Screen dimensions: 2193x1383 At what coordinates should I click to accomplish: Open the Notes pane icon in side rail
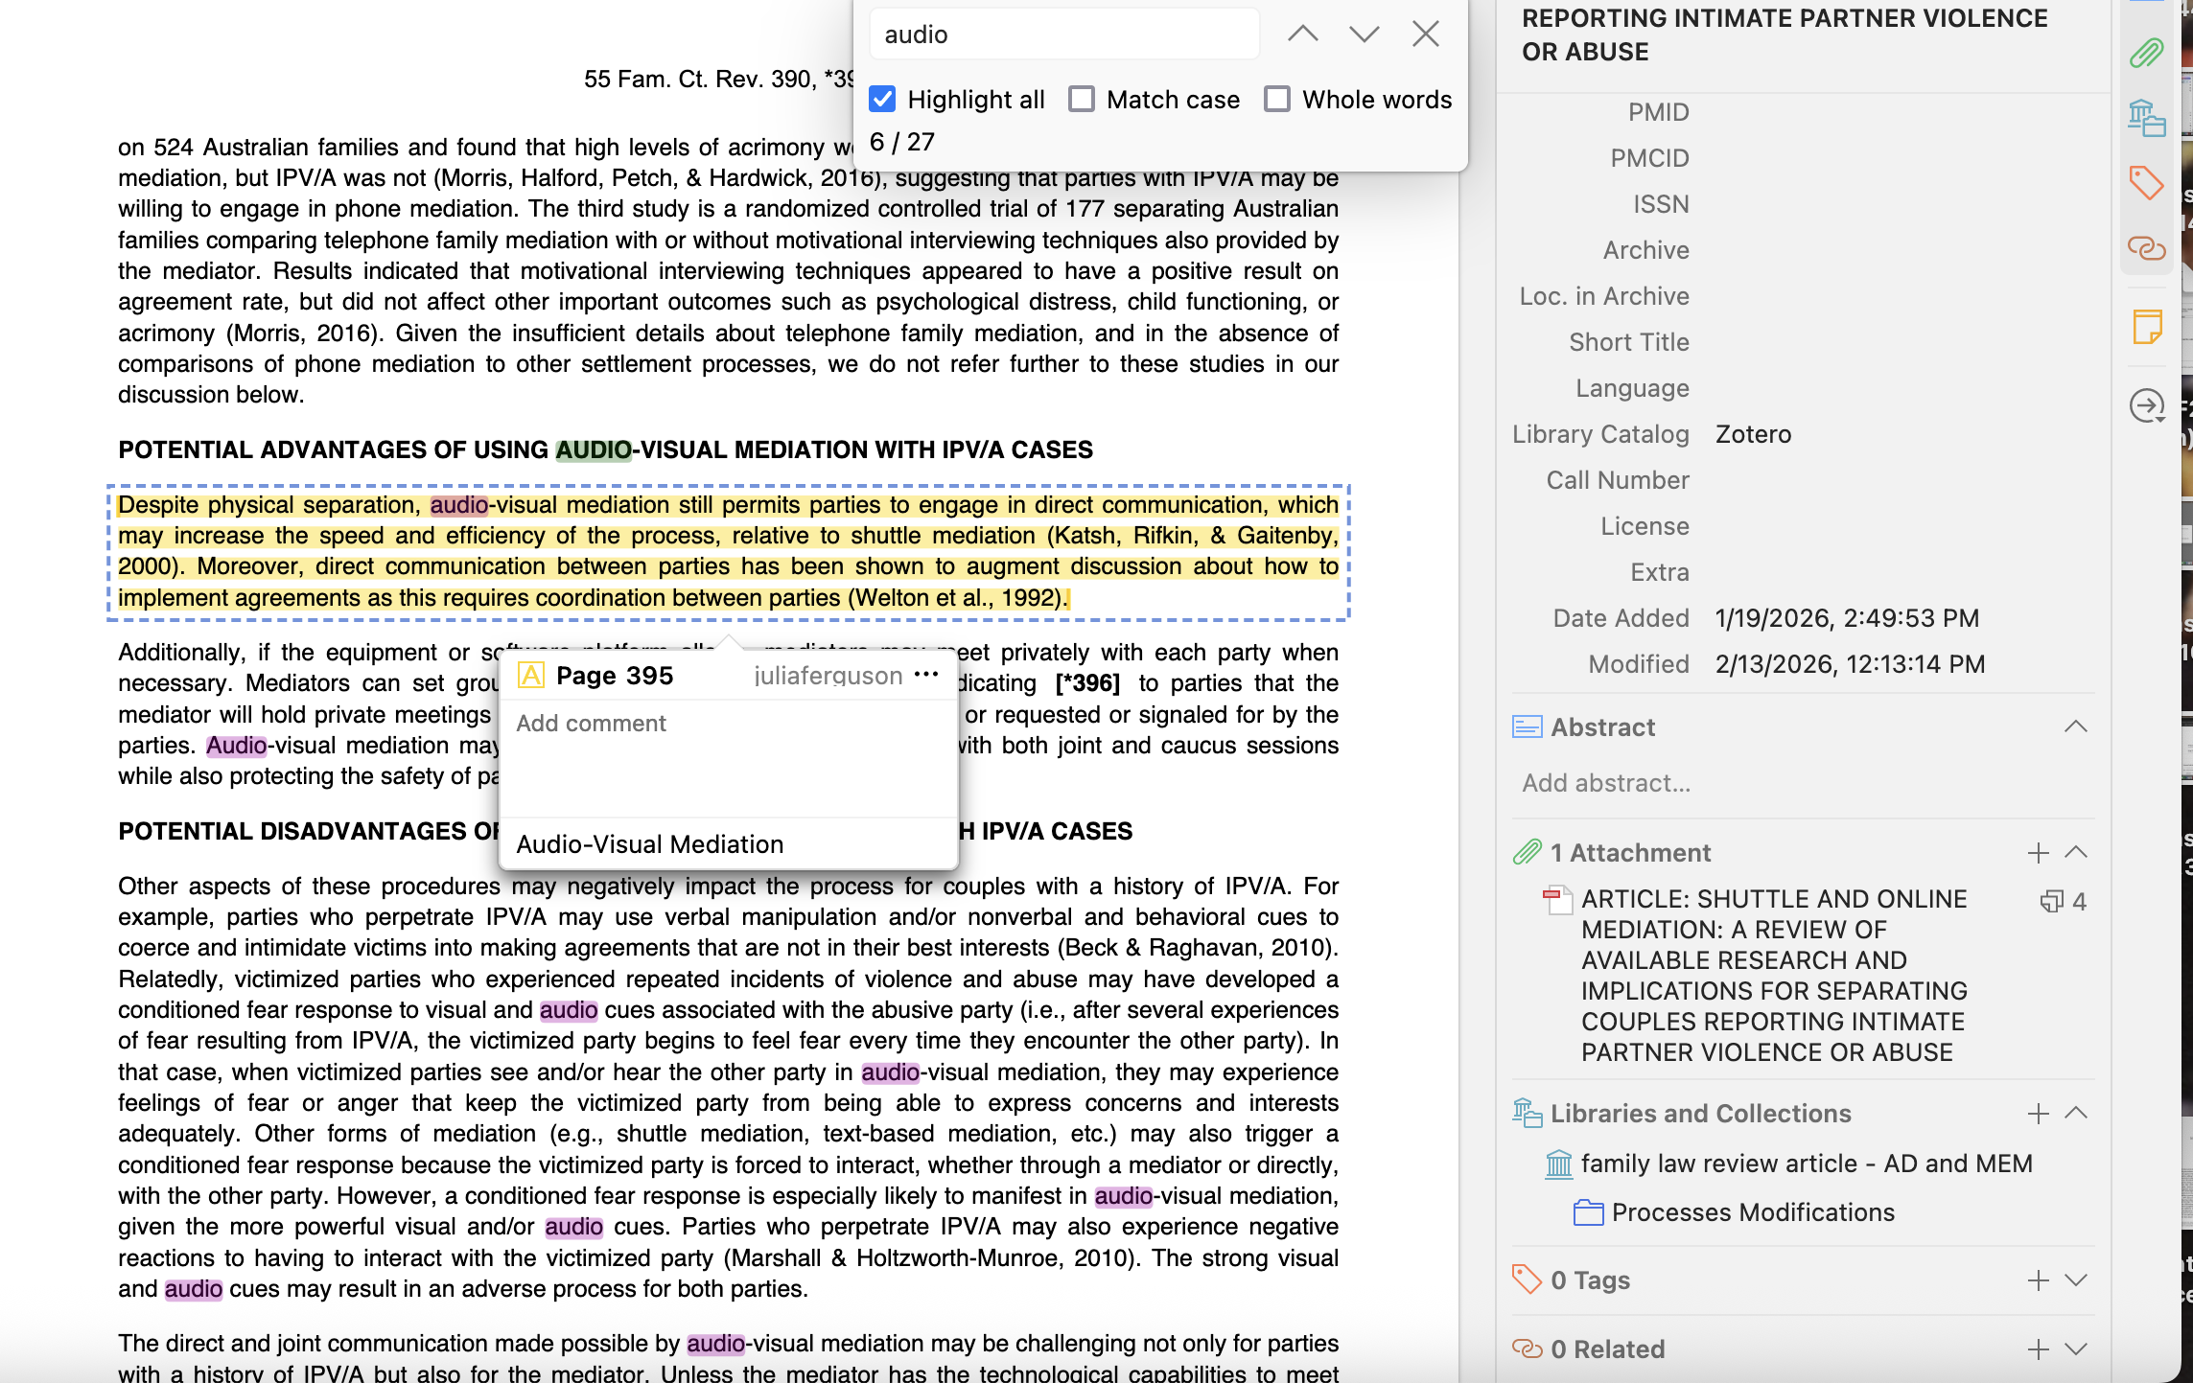[2146, 327]
